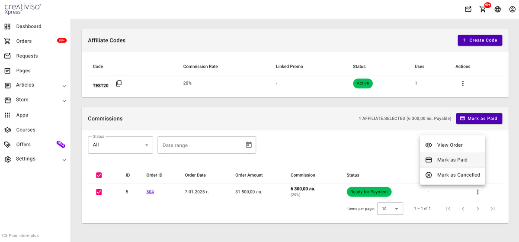Uncheck the checkbox for commission ID 5
The width and height of the screenshot is (519, 242).
[x=99, y=192]
